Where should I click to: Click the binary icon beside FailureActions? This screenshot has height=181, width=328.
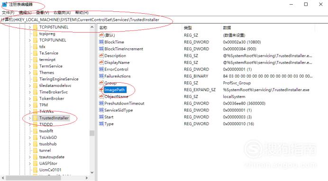tap(101, 76)
